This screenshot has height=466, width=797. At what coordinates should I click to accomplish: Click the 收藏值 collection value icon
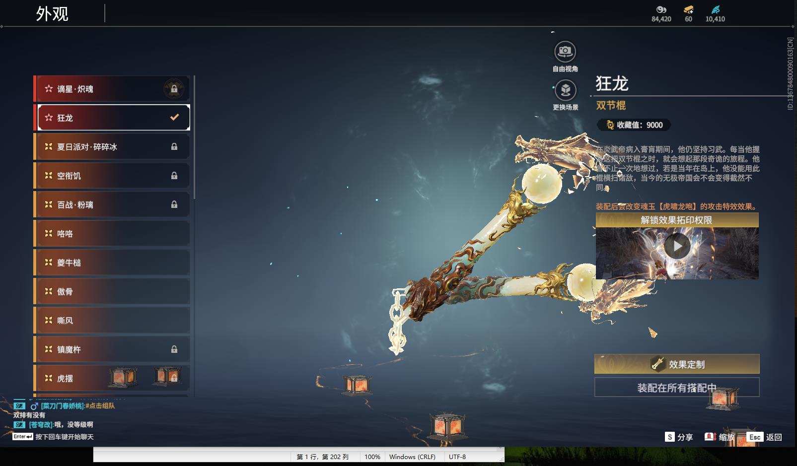[610, 125]
